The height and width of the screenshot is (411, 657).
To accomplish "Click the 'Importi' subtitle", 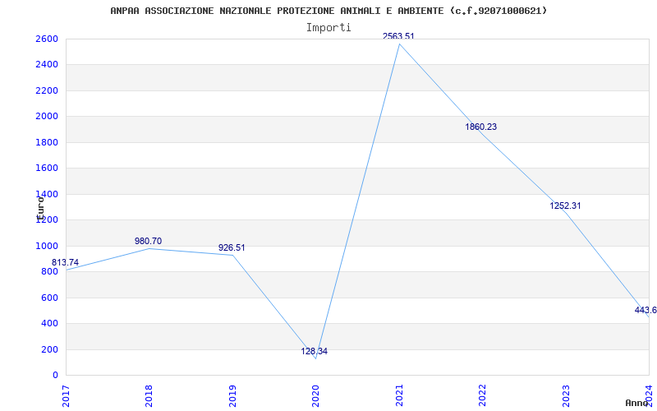I will click(328, 28).
